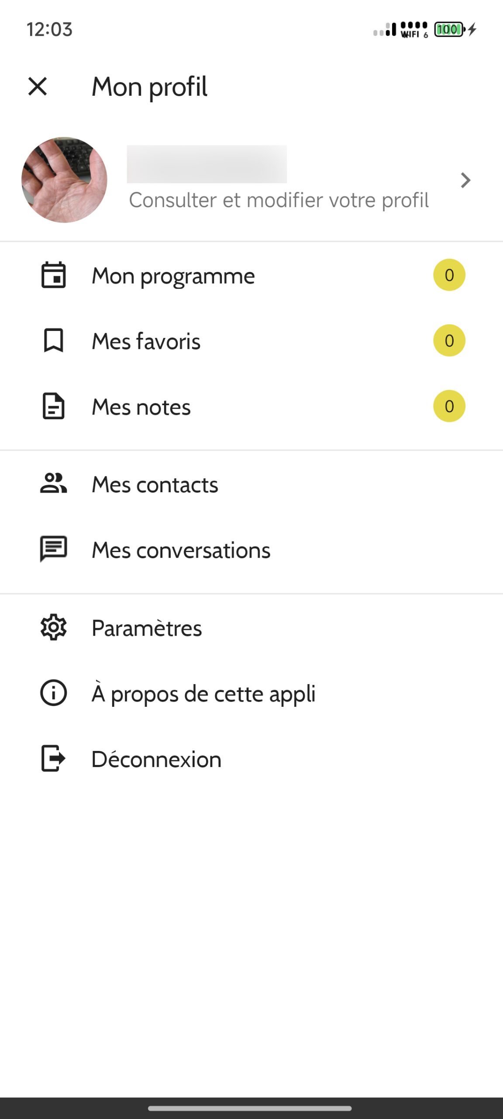The image size is (503, 1119).
Task: Open Mes notes label
Action: 141,407
